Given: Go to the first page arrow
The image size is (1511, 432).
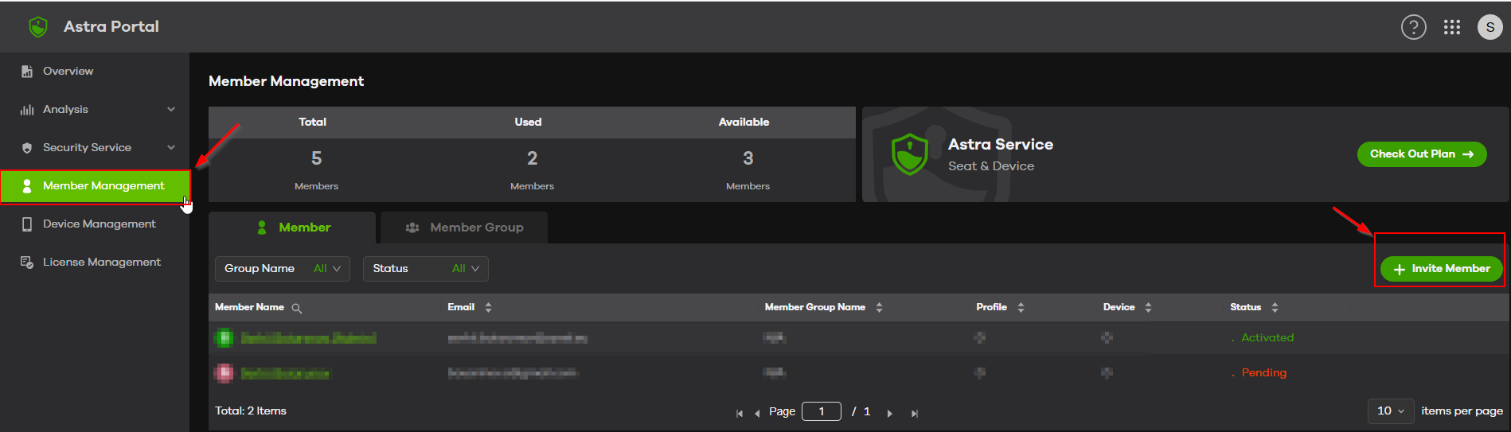Looking at the screenshot, I should tap(740, 413).
